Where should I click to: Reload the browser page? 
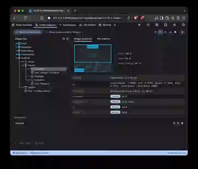[25, 18]
